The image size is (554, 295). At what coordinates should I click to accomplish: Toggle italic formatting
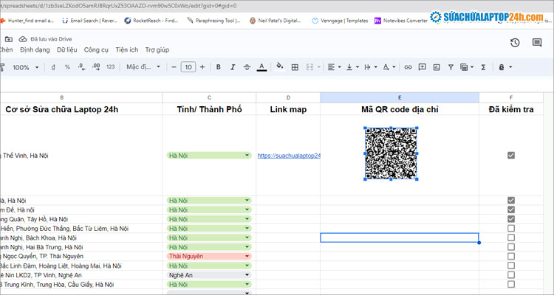[233, 67]
